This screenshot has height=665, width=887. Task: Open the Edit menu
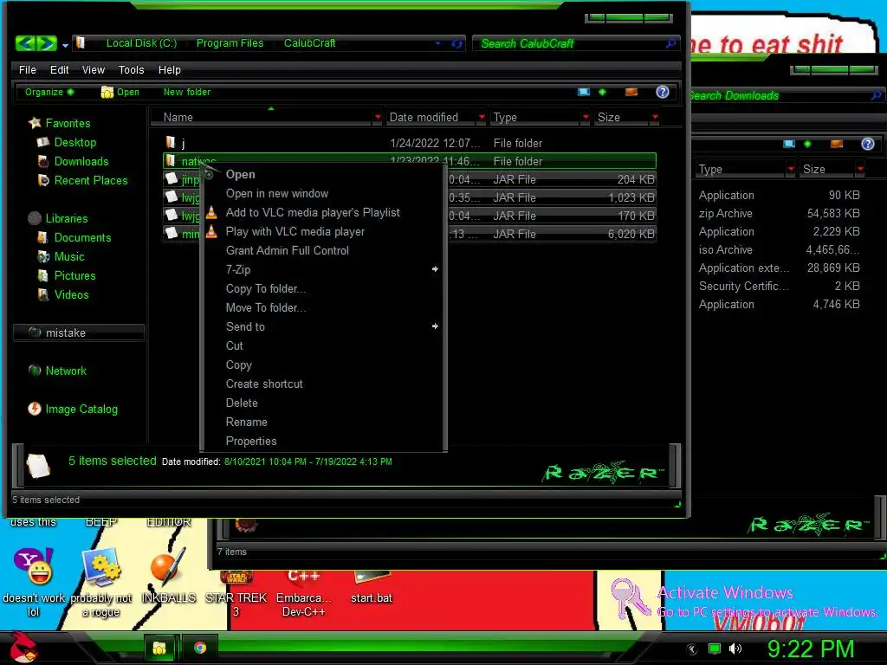click(60, 70)
